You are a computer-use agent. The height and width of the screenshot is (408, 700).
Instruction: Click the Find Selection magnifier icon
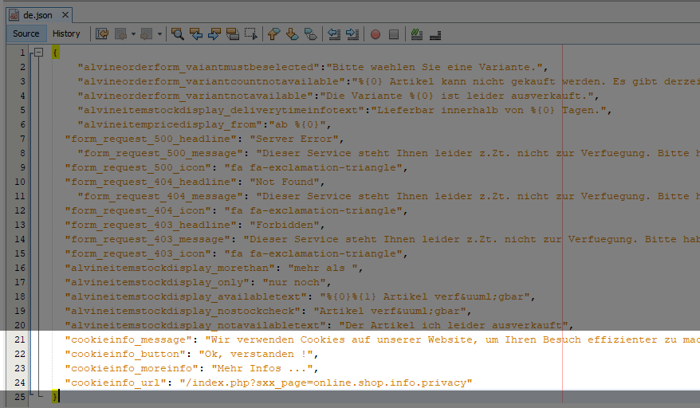[177, 34]
